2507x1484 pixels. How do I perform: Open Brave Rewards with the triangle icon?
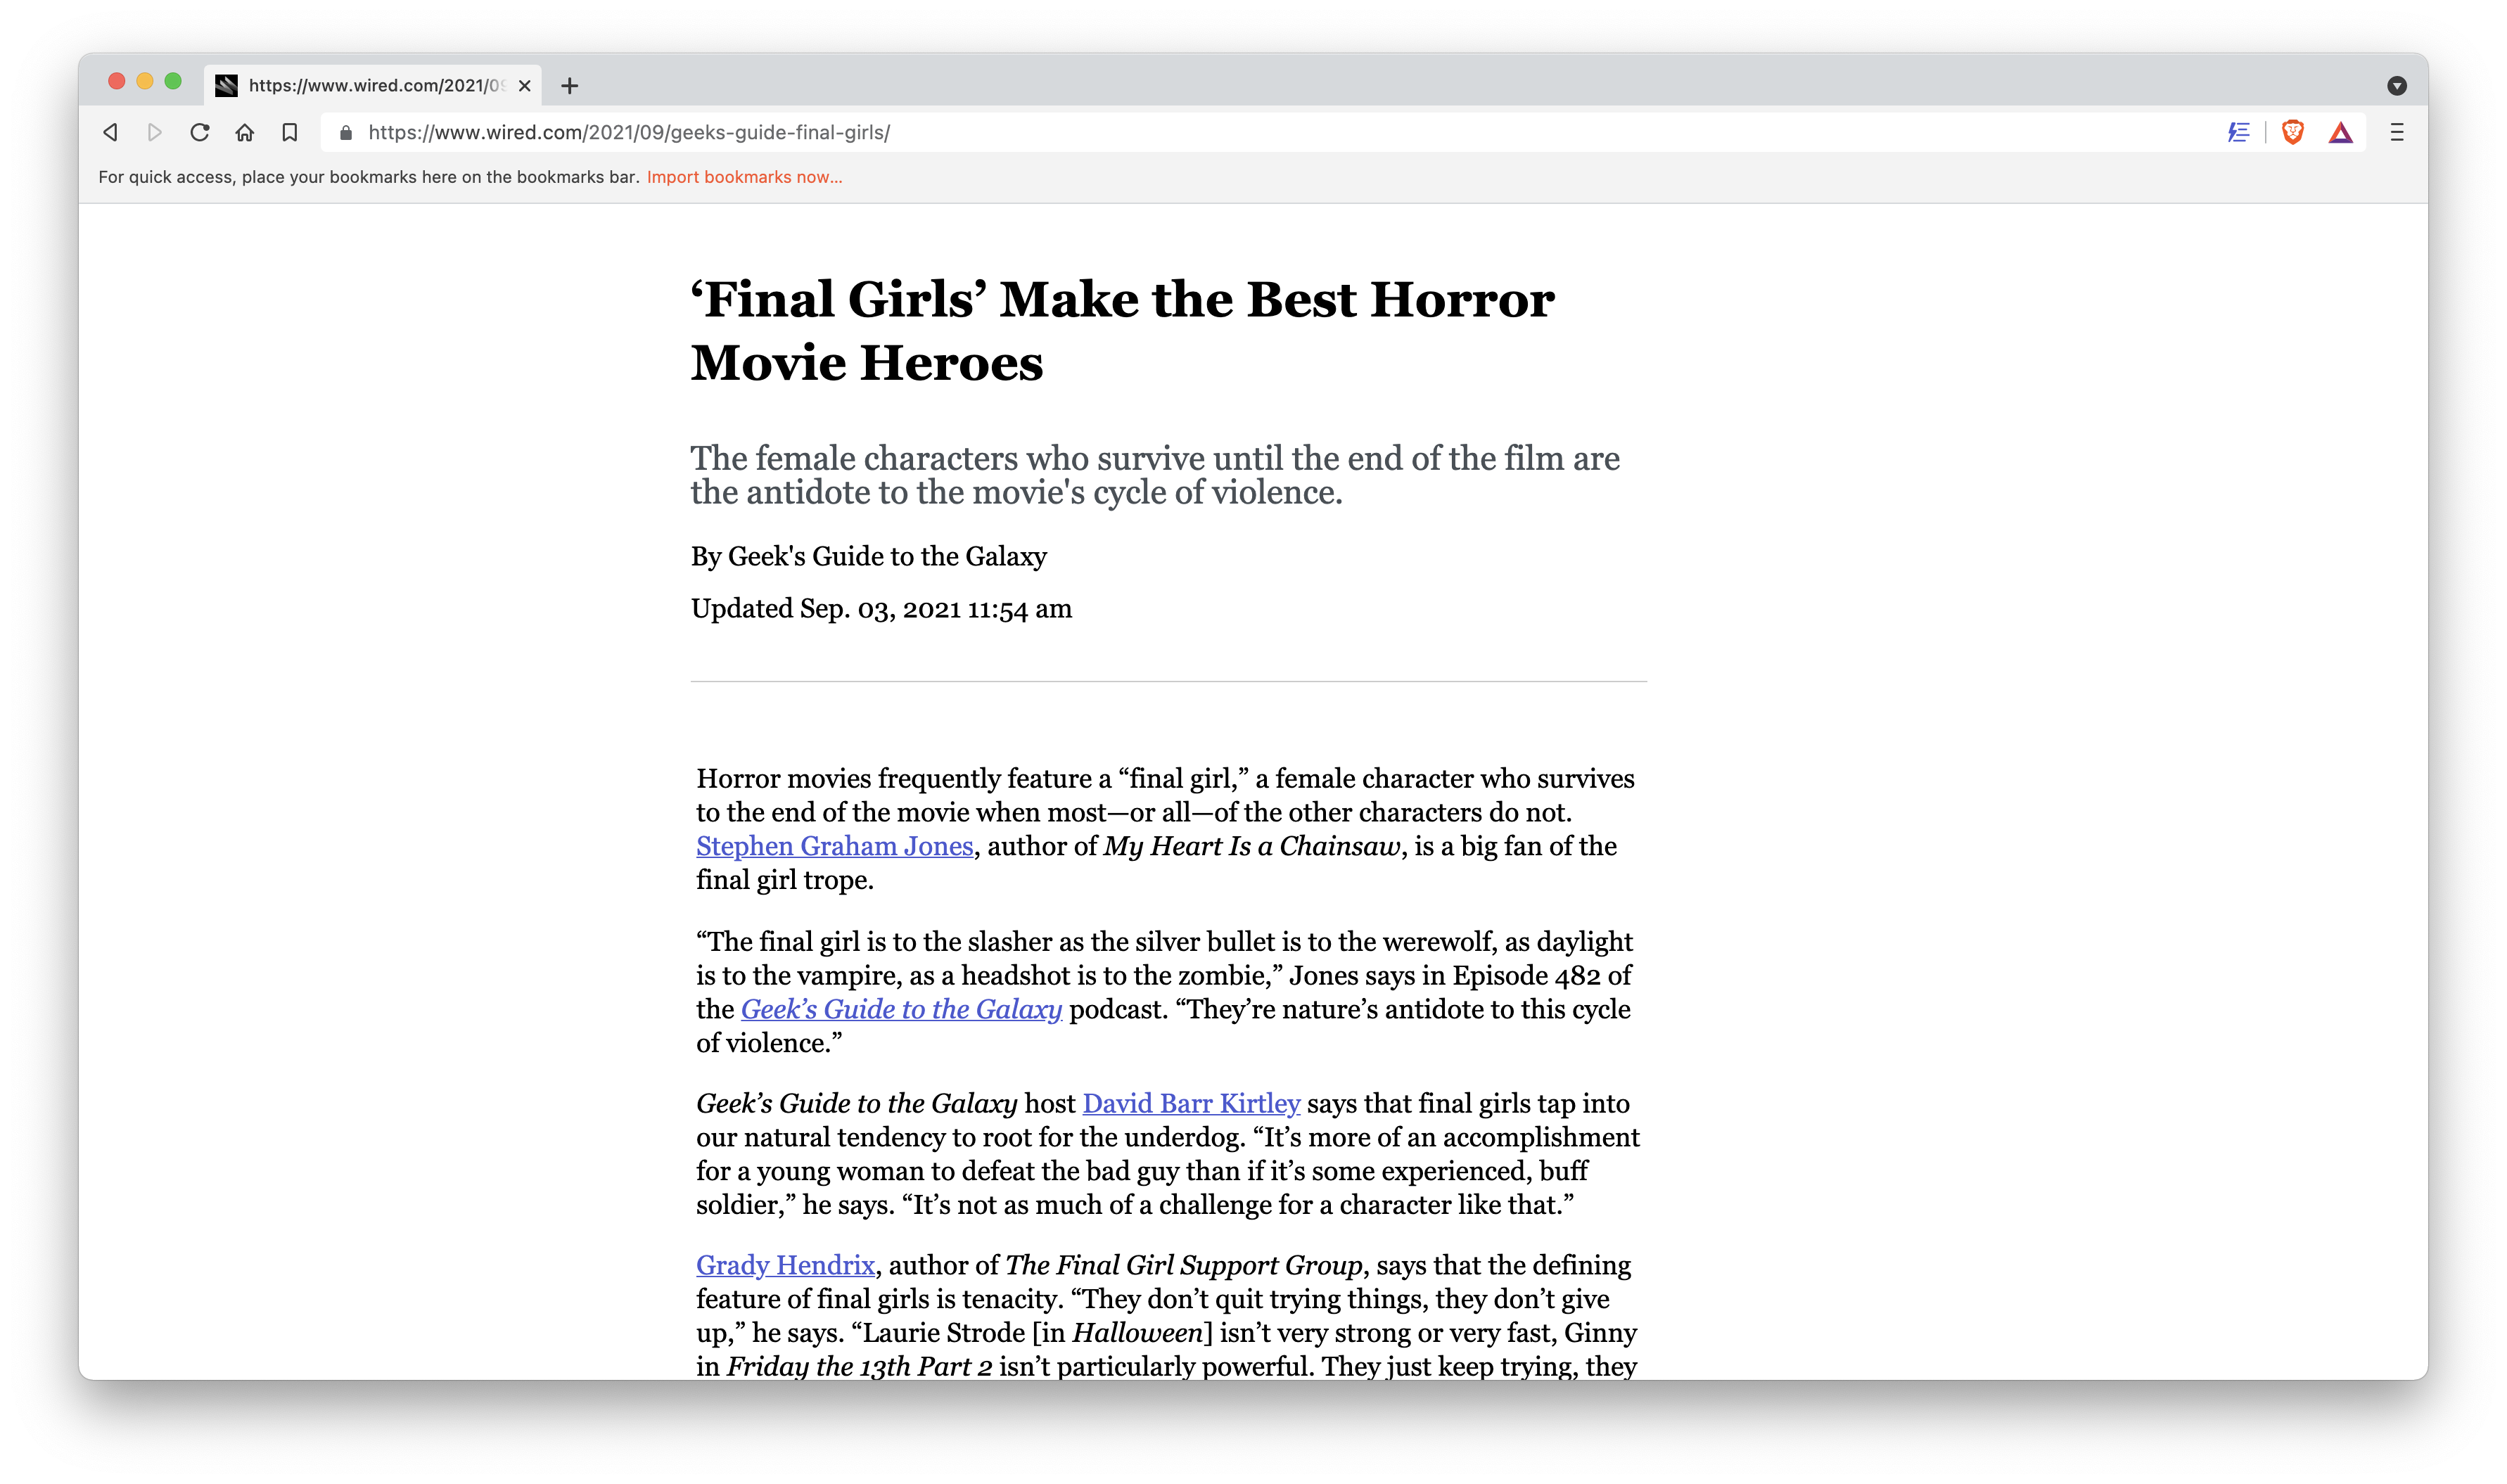pos(2341,132)
